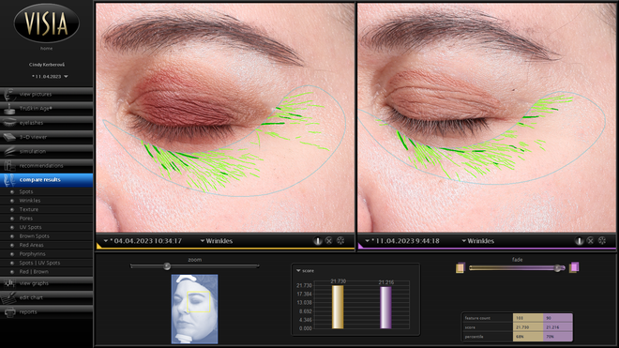The width and height of the screenshot is (619, 348).
Task: Click the X icon under left image
Action: click(329, 240)
